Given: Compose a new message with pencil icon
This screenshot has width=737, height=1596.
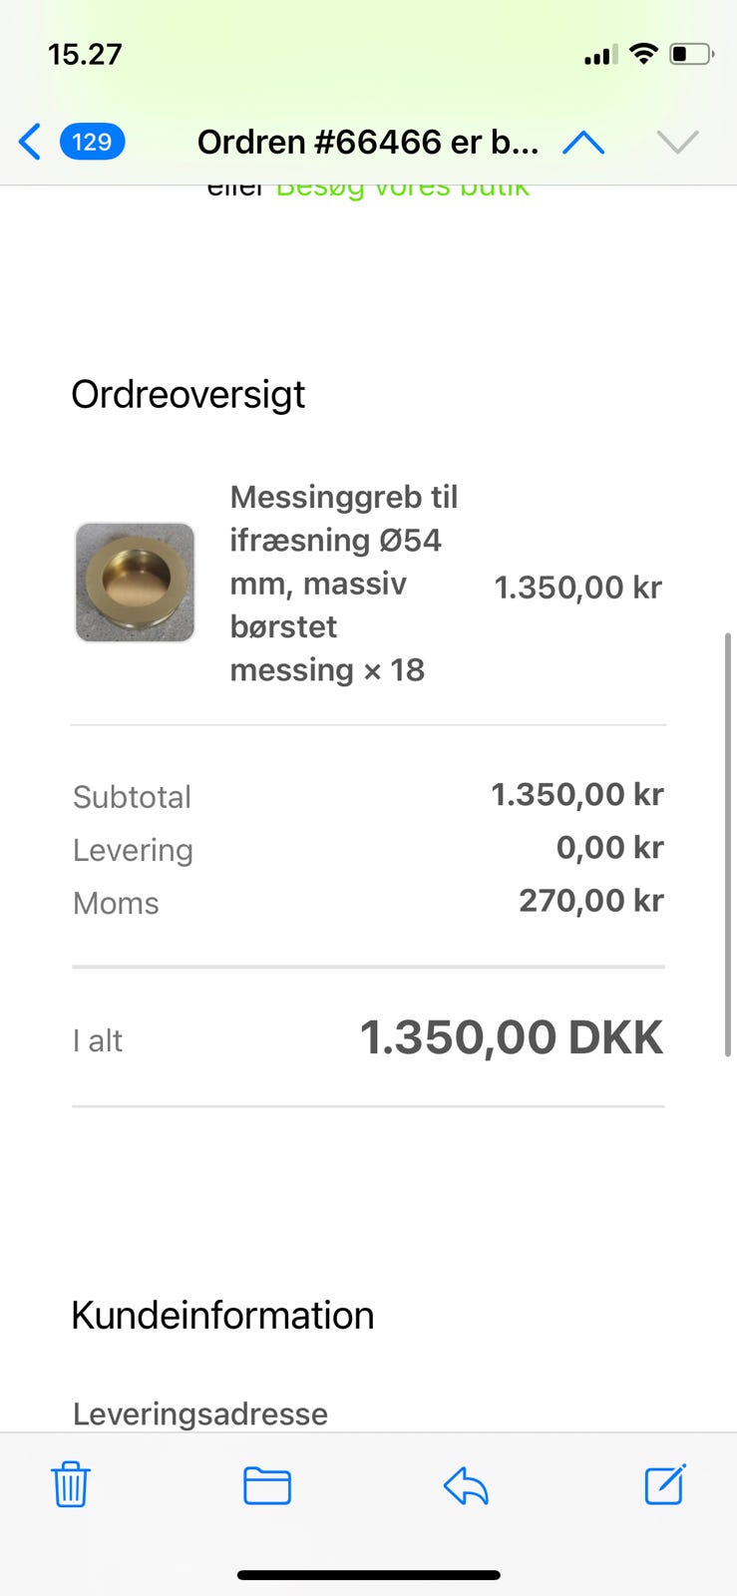Looking at the screenshot, I should (664, 1484).
